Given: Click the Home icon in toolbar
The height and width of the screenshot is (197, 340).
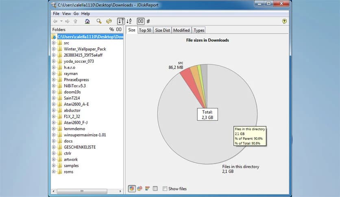Looking at the screenshot, I should 87,21.
